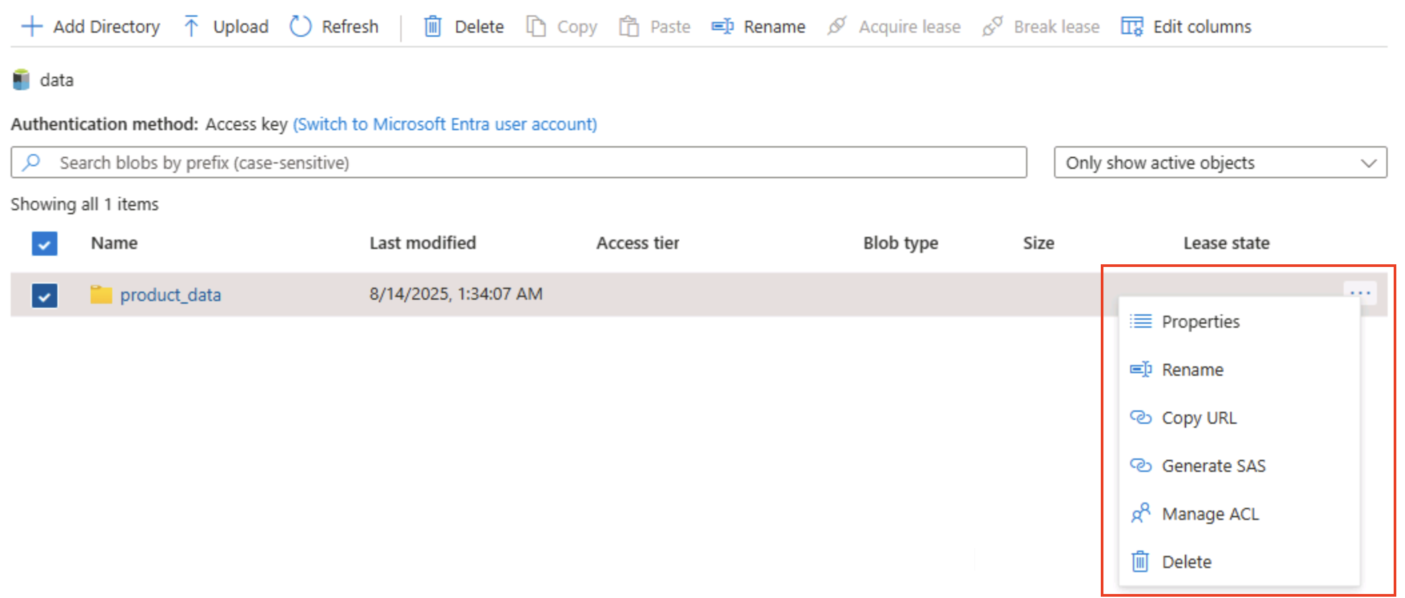1405x598 pixels.
Task: Open the 'Only show active objects' dropdown
Action: click(1220, 163)
